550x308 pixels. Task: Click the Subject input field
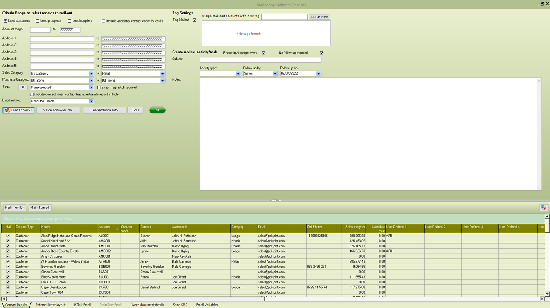tap(260, 60)
